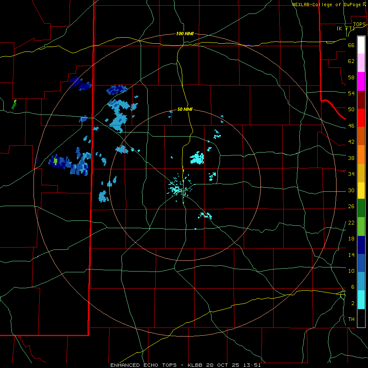
Task: Click the legend value "62"
Action: click(351, 61)
